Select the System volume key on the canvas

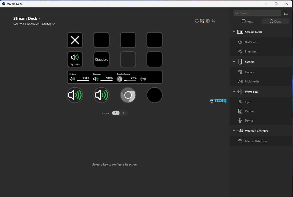pyautogui.click(x=75, y=59)
